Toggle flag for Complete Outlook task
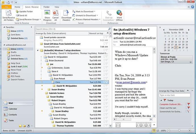This screenshot has width=196, height=134. tap(189, 104)
